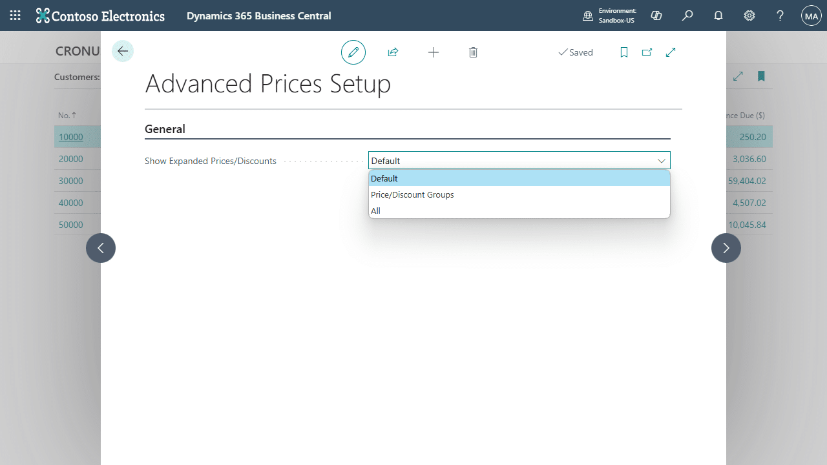Expand page to full width icon
The height and width of the screenshot is (465, 827).
pos(671,52)
